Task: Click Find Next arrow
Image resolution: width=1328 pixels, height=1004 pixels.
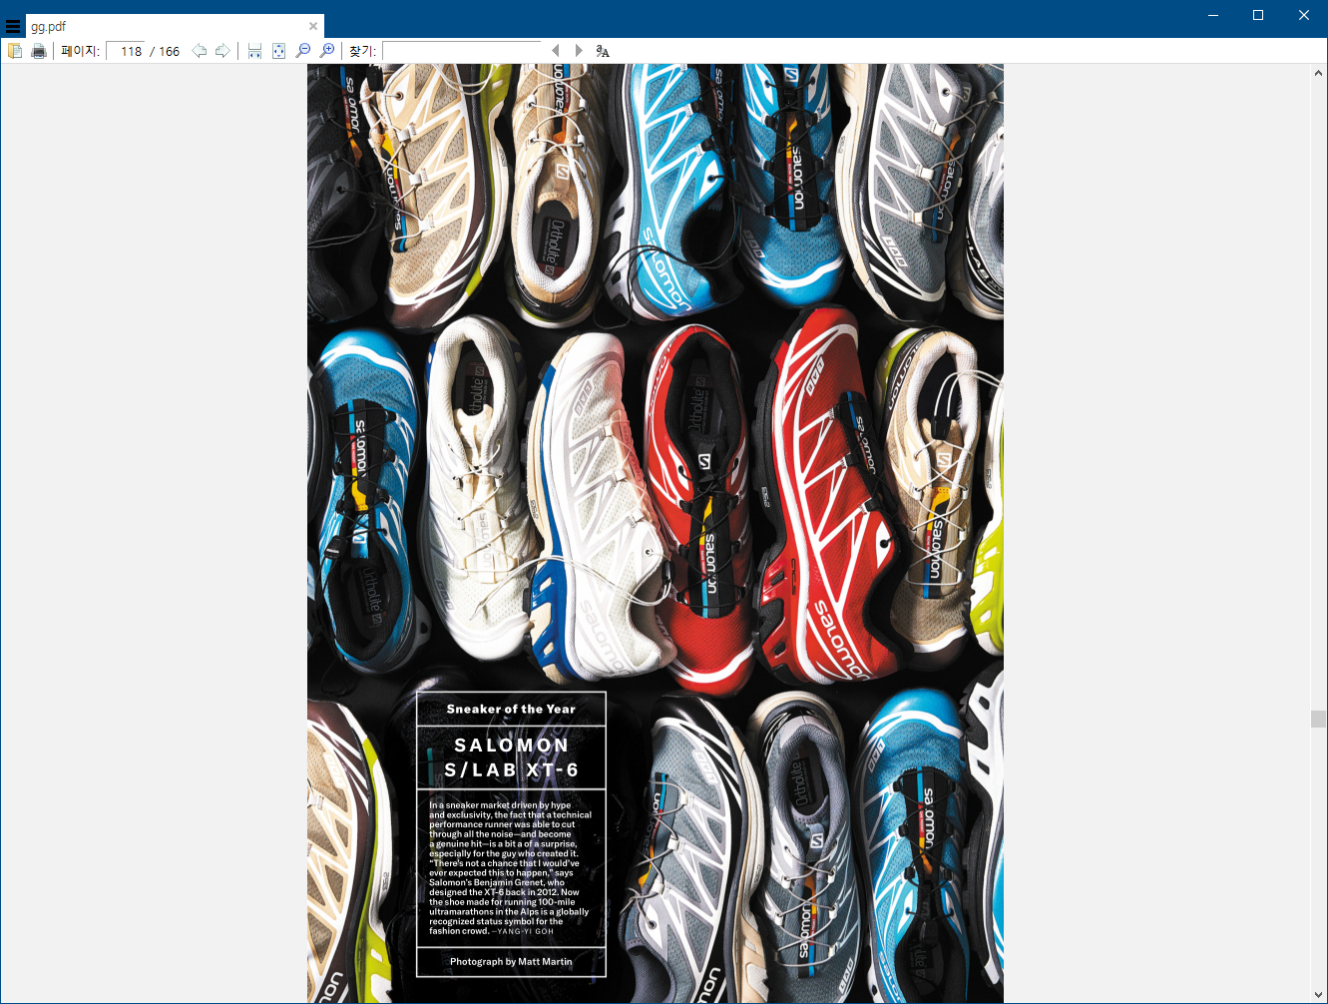Action: 579,51
